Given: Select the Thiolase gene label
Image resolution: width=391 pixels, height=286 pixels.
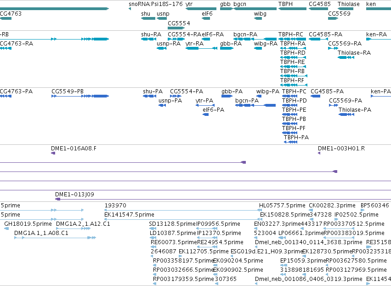Looking at the screenshot, I should (349, 4).
